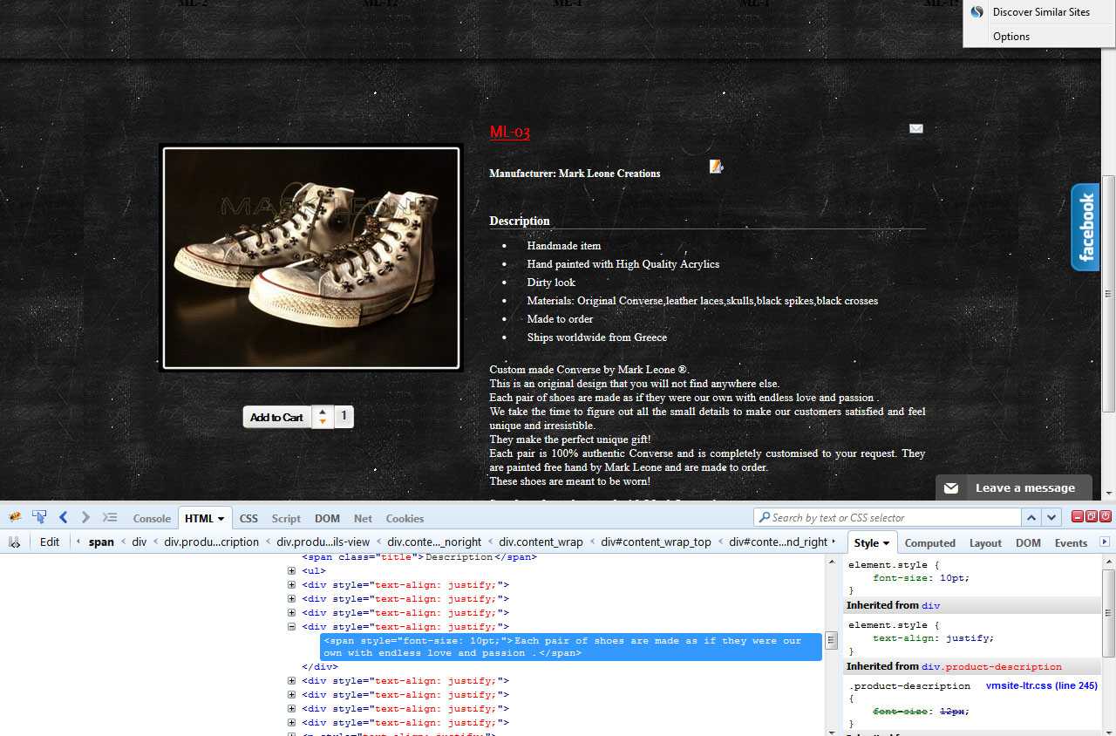
Task: Click the Edit button in the HTML panel
Action: (50, 542)
